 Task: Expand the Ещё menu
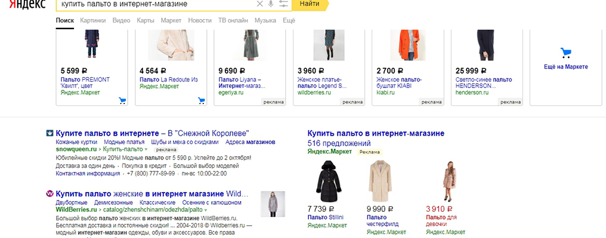(x=289, y=20)
